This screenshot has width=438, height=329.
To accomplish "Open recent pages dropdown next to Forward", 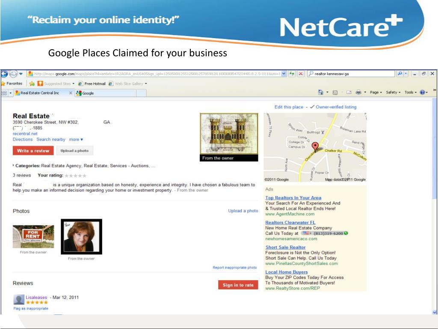I will click(x=21, y=74).
